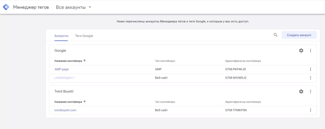This screenshot has width=325, height=129.
Task: Select the Trent Boyett account name
Action: [x=64, y=92]
